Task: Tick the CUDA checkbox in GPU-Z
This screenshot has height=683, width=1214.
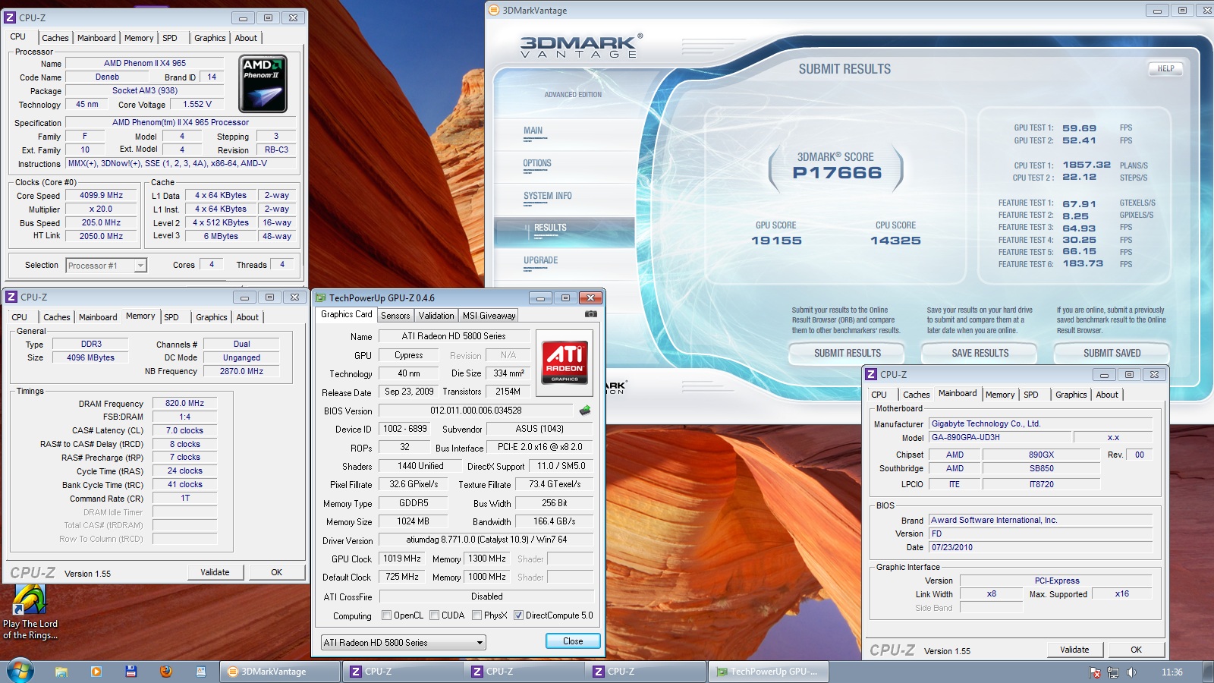Action: [435, 615]
